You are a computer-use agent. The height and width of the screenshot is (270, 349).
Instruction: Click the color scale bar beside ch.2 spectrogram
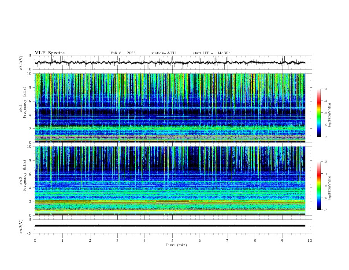coord(319,186)
